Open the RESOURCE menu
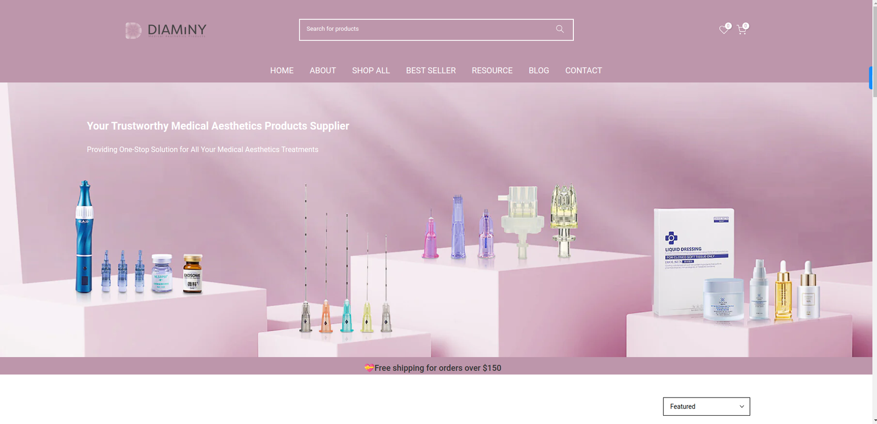This screenshot has height=424, width=877. [x=492, y=71]
